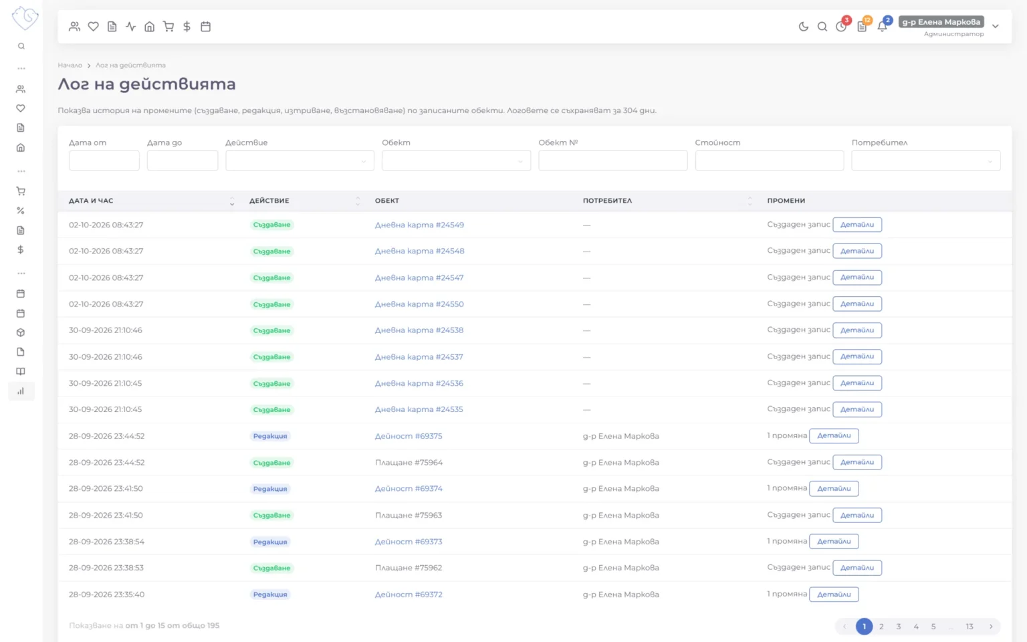The height and width of the screenshot is (642, 1027).
Task: Click the shopping cart icon in top toolbar
Action: pyautogui.click(x=168, y=27)
